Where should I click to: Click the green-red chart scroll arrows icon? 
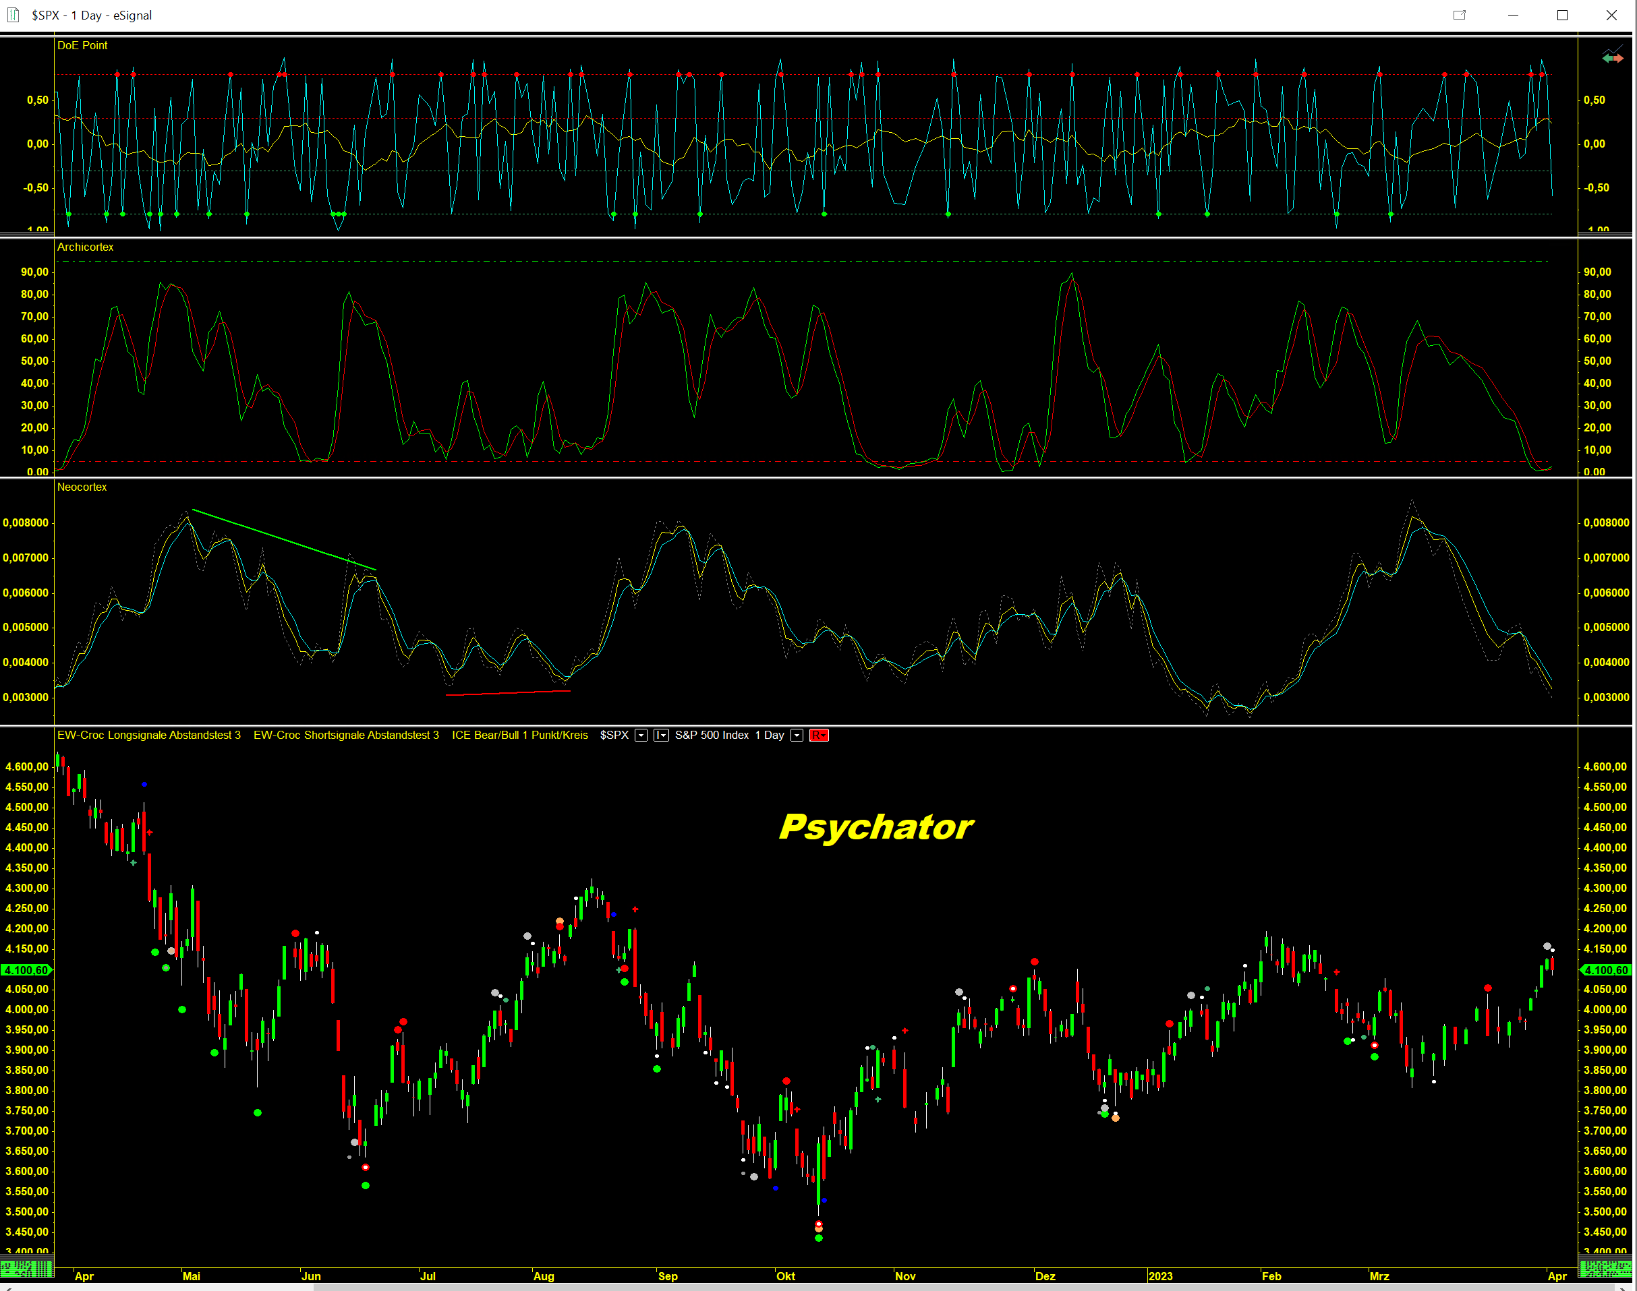pos(1612,57)
